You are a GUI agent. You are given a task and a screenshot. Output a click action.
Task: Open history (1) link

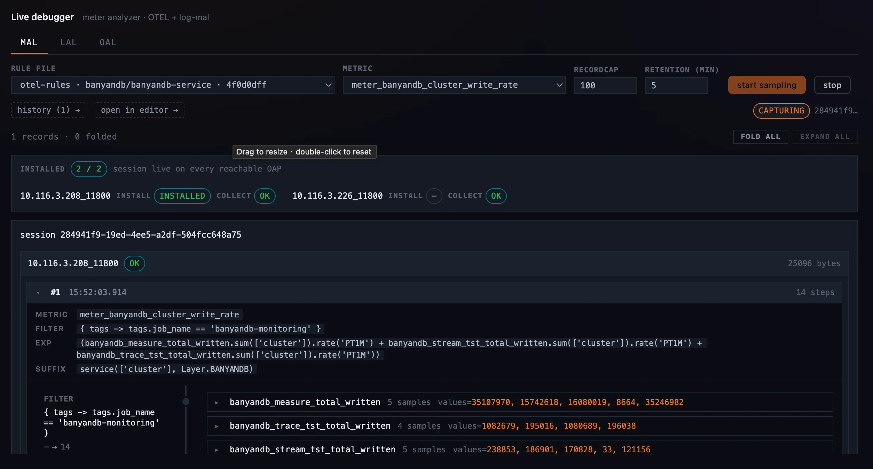(49, 110)
